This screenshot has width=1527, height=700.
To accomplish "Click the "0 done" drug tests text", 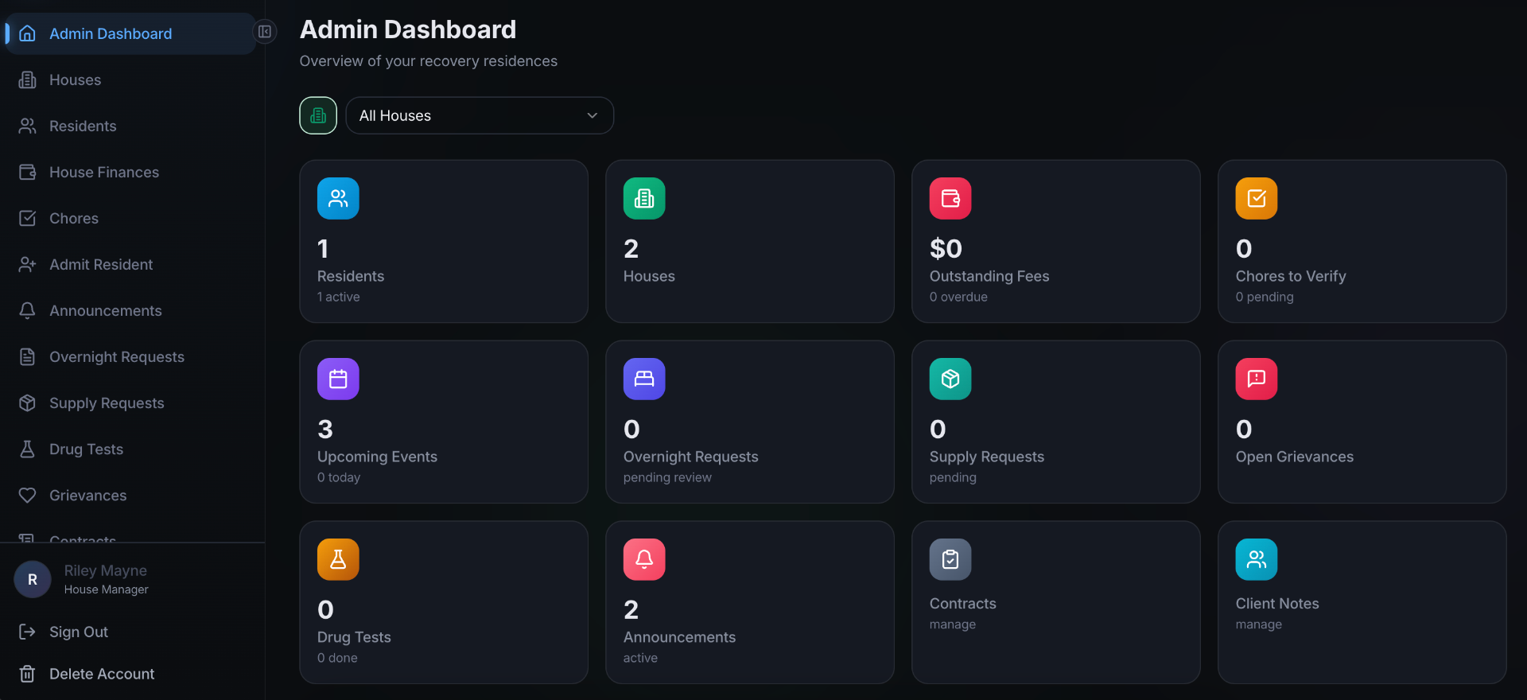I will [x=337, y=658].
